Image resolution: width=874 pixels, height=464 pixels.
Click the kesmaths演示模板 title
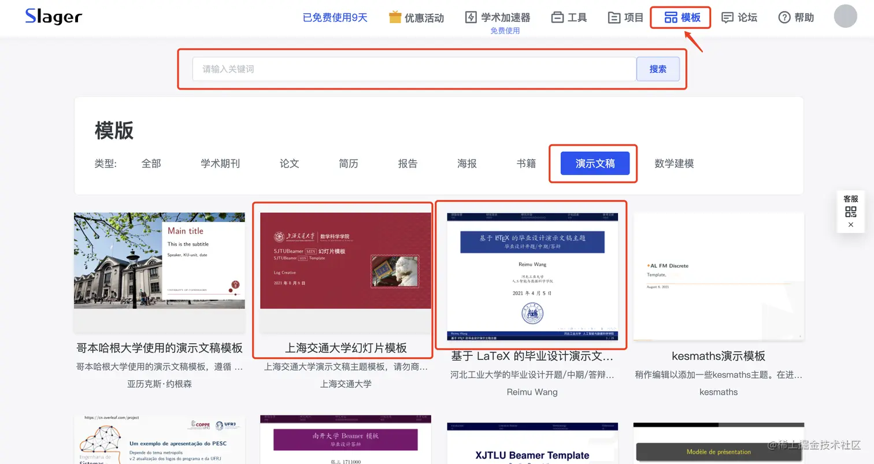[719, 356]
